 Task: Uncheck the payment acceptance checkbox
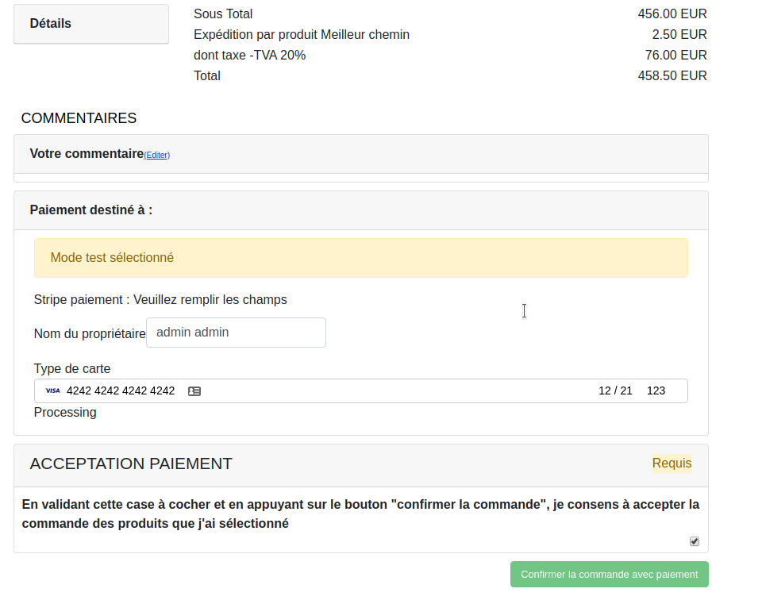click(x=695, y=541)
